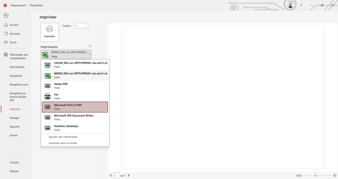This screenshot has height=179, width=338.
Task: Click the OneNote (Desktop) printer icon
Action: tap(48, 128)
